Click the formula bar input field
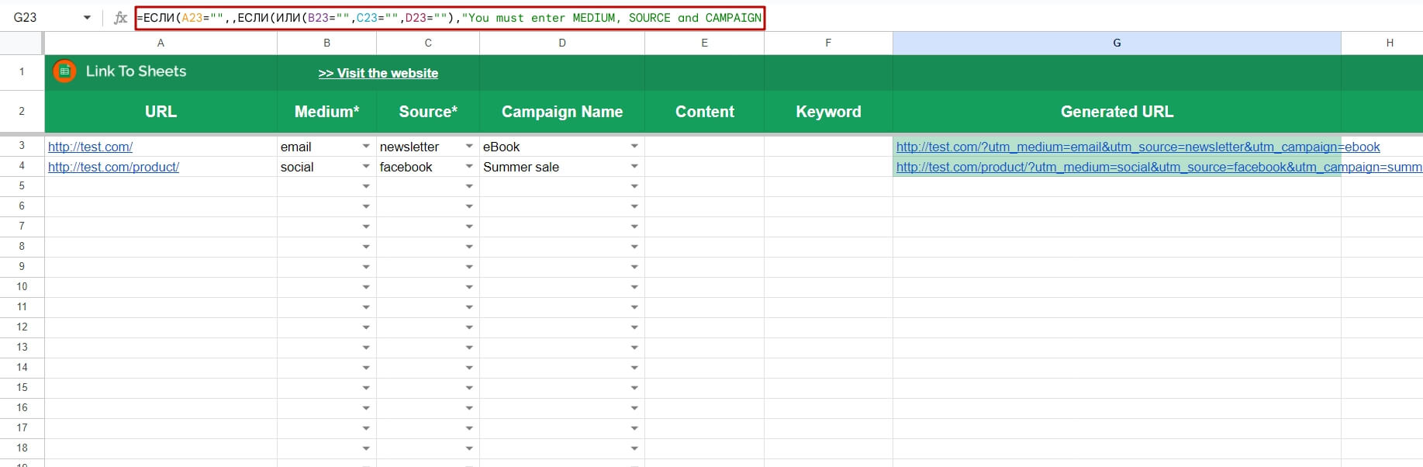 (x=450, y=18)
